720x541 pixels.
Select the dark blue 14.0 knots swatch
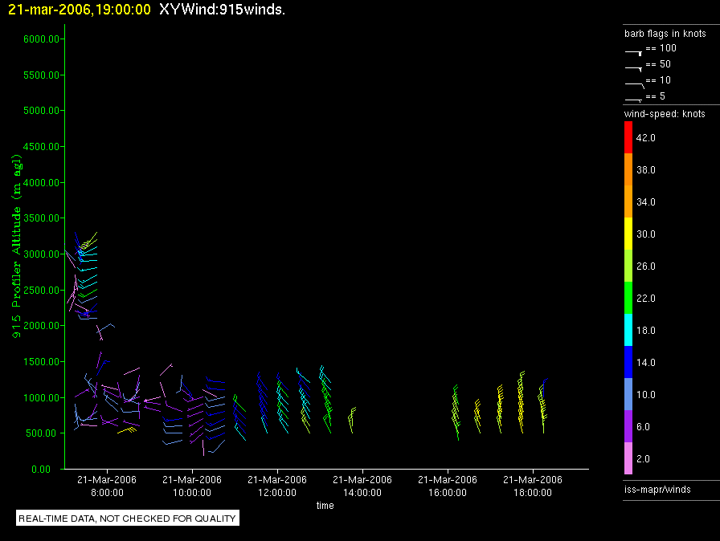[x=628, y=362]
